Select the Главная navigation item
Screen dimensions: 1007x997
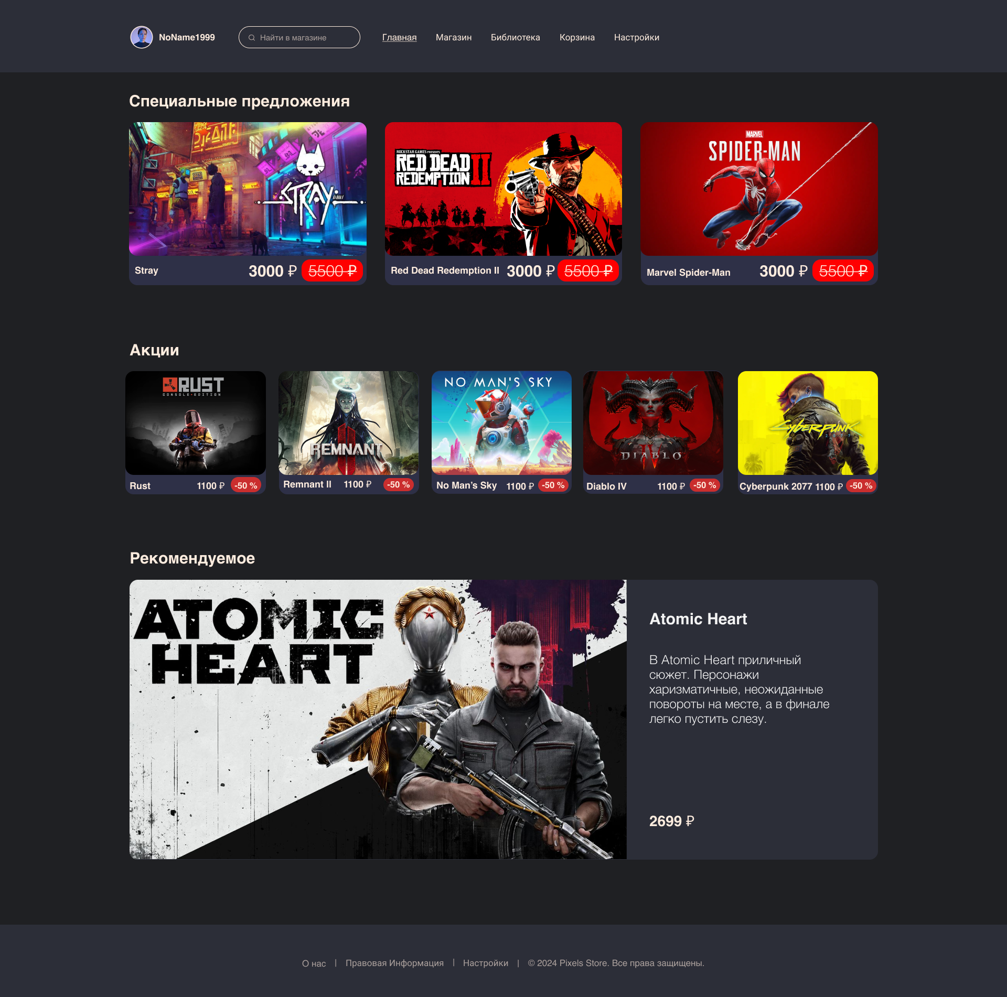pos(399,37)
